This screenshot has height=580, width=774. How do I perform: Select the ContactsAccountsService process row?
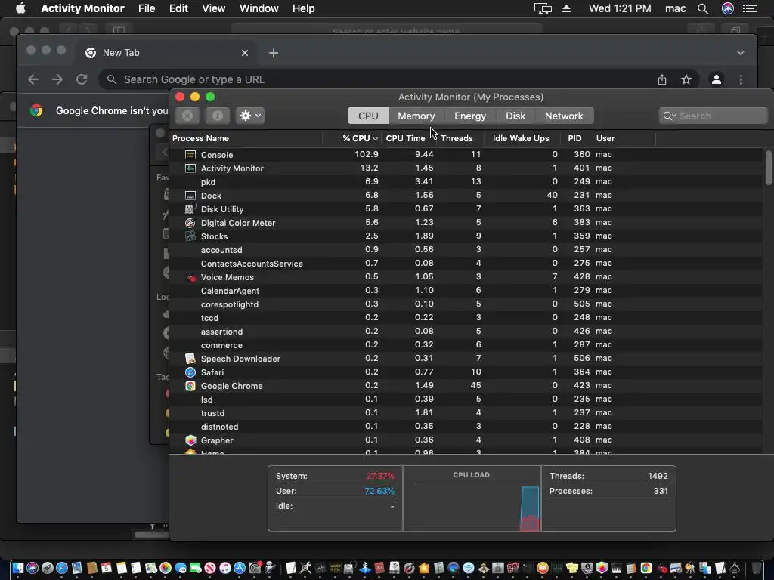[x=466, y=264]
